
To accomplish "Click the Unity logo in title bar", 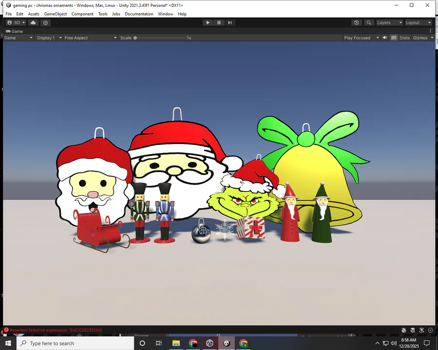I will point(8,5).
